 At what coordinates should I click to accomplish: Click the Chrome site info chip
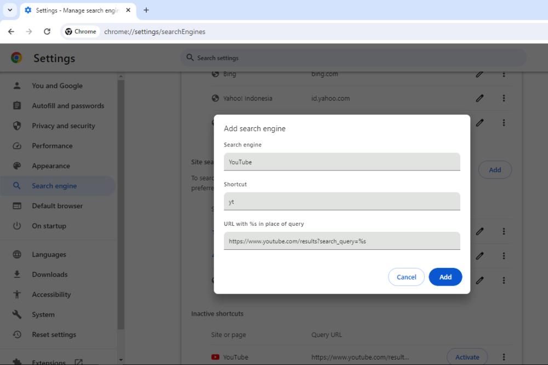[x=81, y=31]
